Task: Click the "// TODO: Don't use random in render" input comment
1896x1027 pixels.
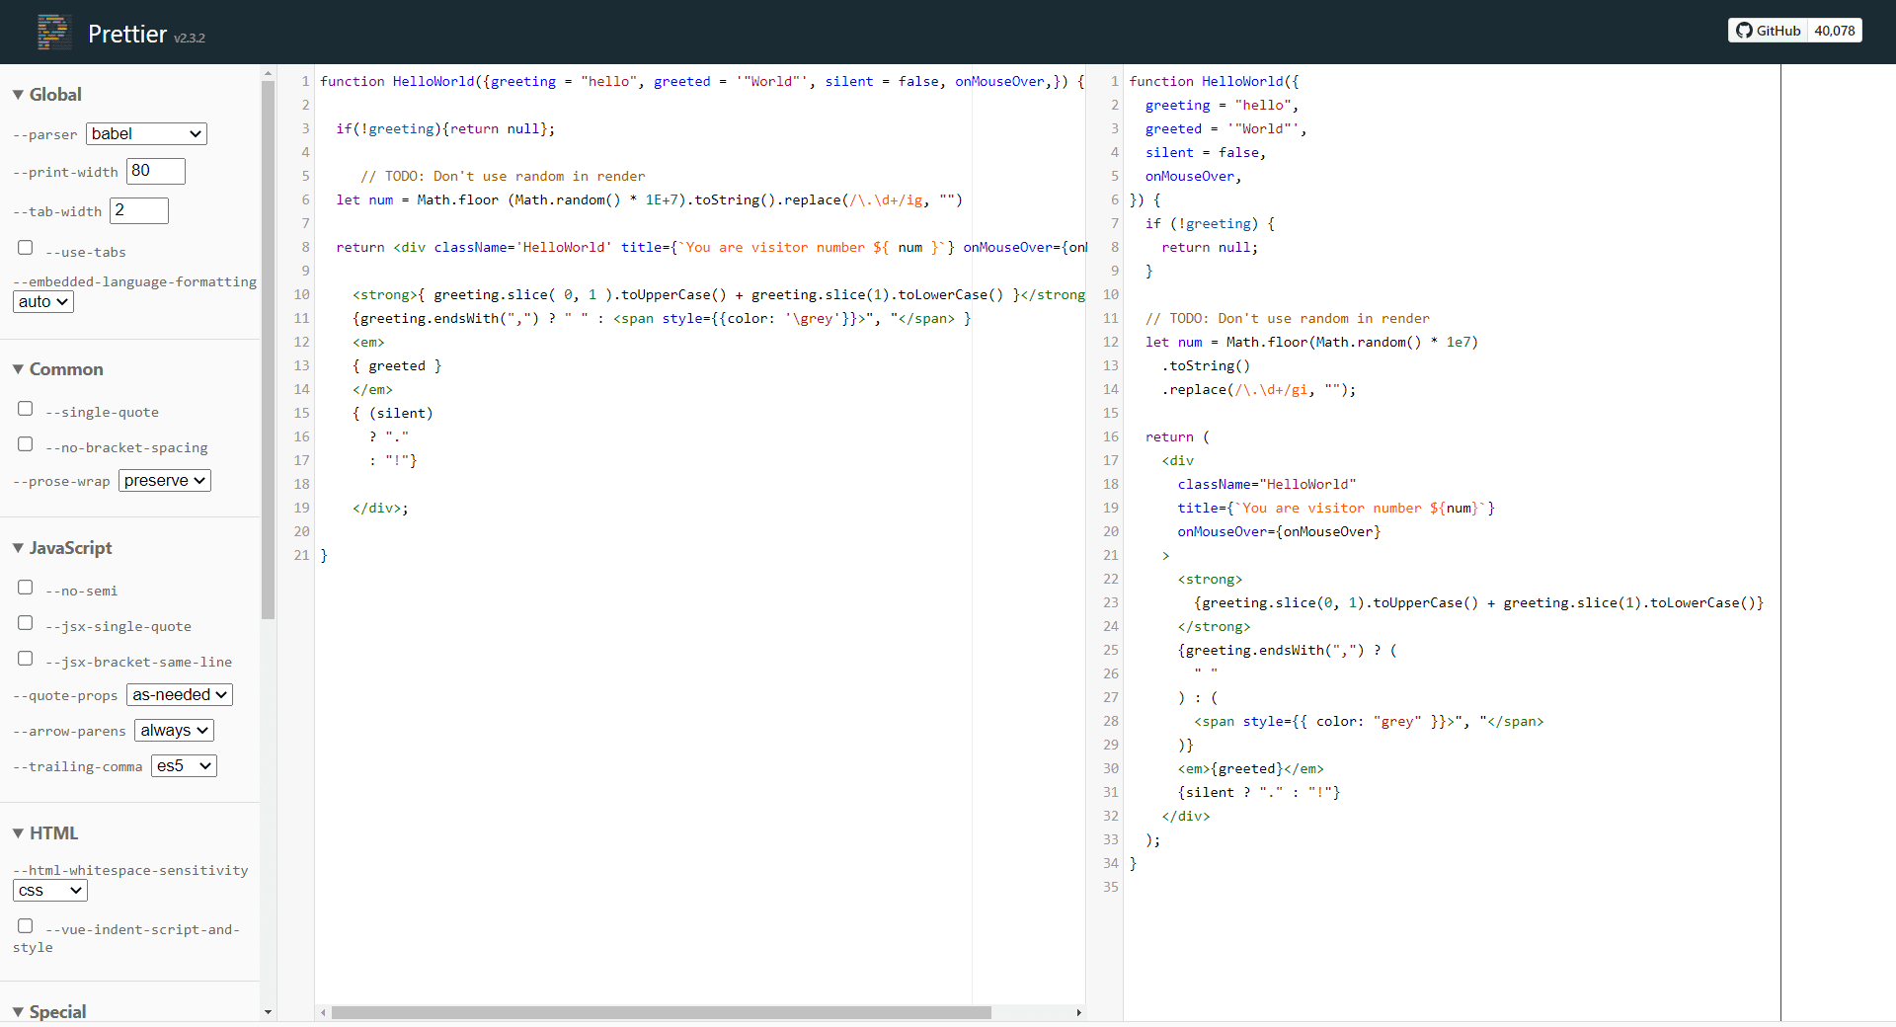Action: 503,176
